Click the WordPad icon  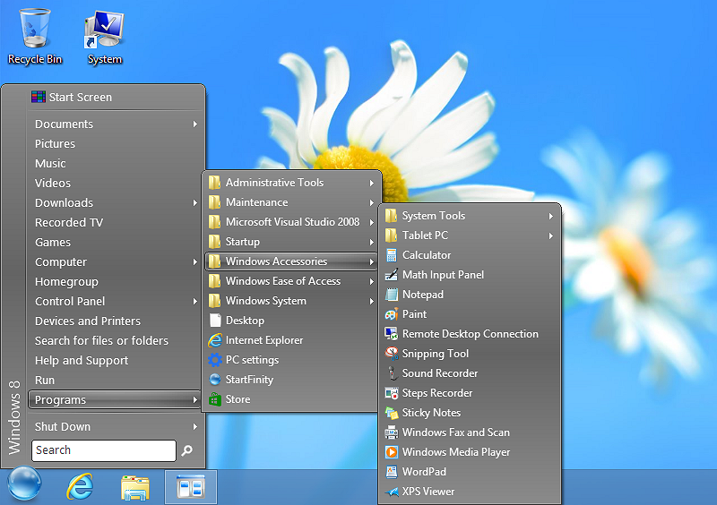pos(392,472)
